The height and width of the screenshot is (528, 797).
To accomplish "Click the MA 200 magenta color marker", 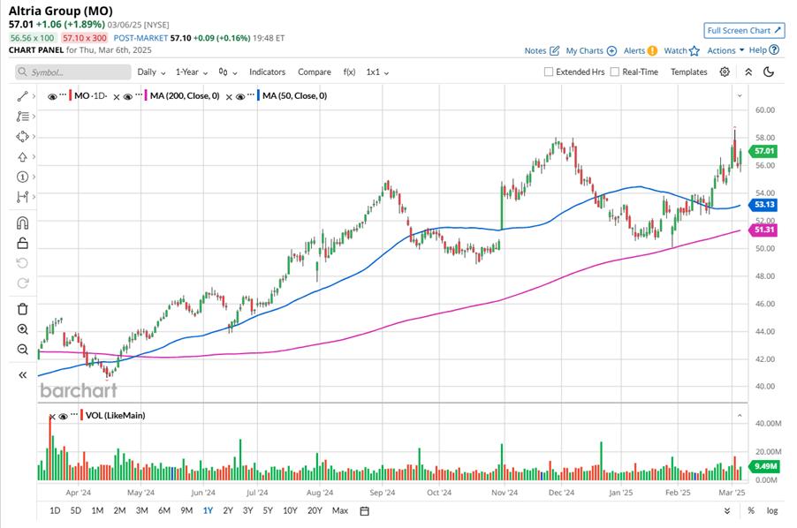I will coord(146,95).
